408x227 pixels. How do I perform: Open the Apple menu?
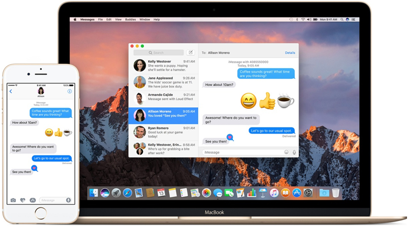[x=75, y=19]
